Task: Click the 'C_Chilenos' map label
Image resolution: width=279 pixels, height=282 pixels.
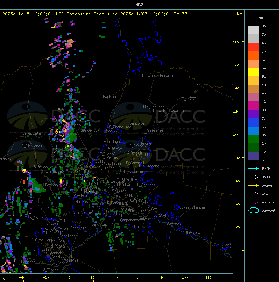Action: click(x=32, y=146)
